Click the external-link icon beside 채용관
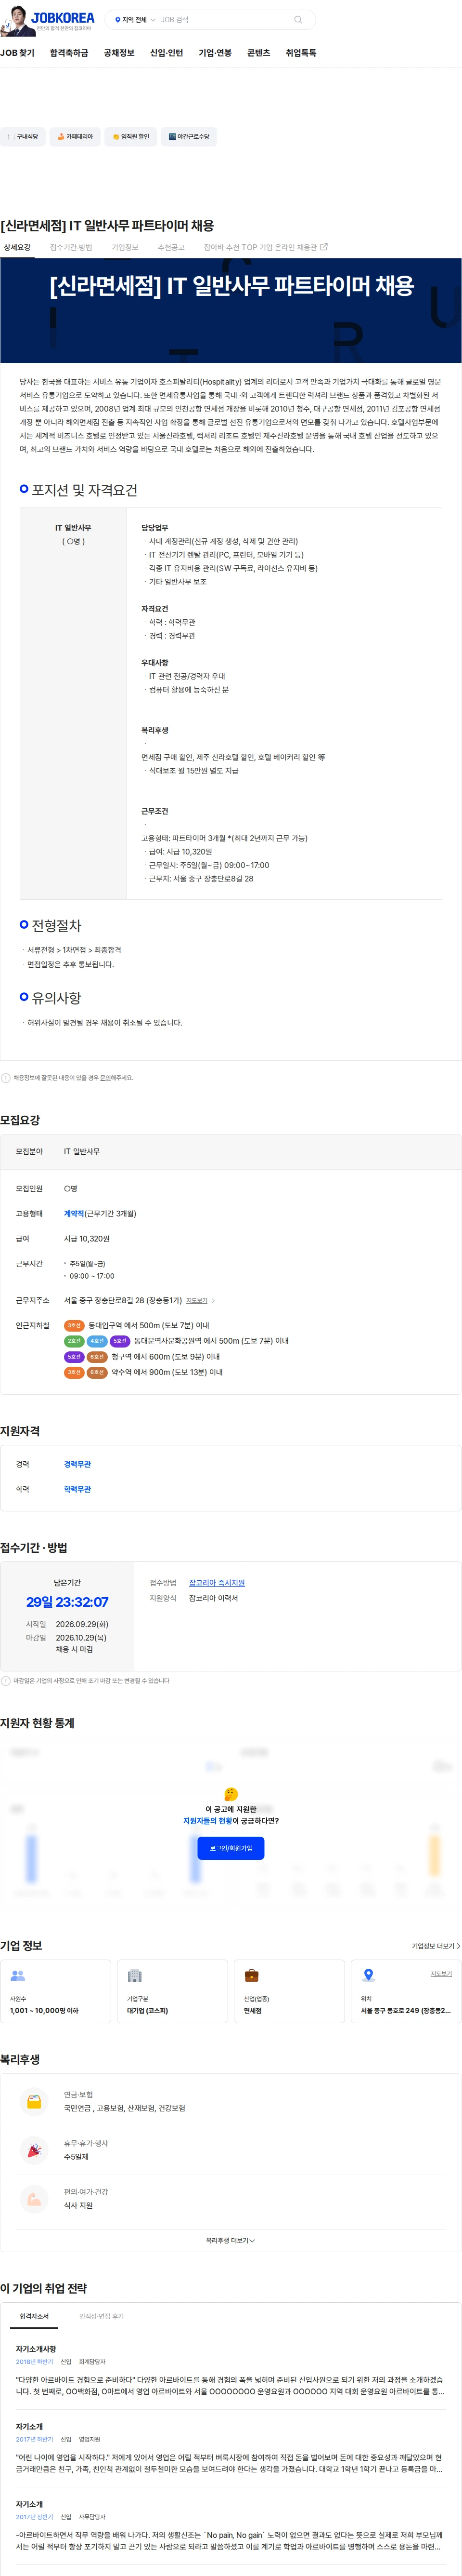This screenshot has height=2576, width=462. pyautogui.click(x=323, y=247)
